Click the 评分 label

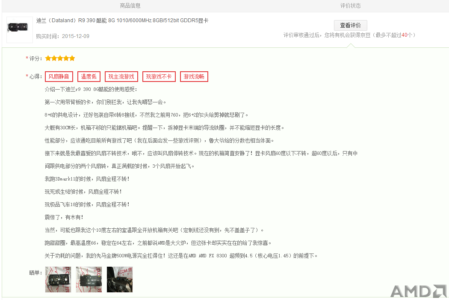[34, 58]
